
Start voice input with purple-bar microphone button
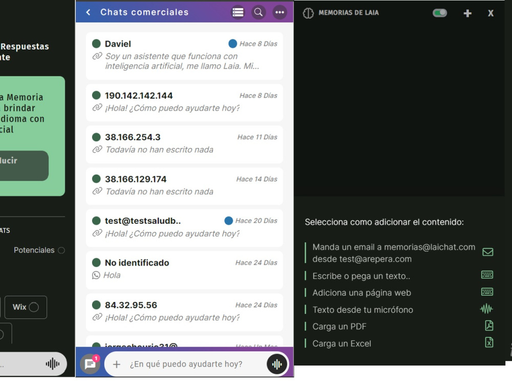[277, 364]
